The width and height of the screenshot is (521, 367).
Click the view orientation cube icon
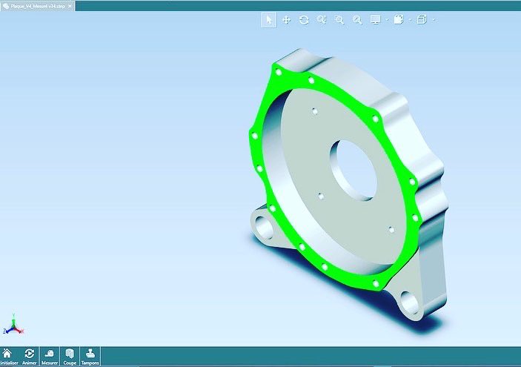(422, 20)
